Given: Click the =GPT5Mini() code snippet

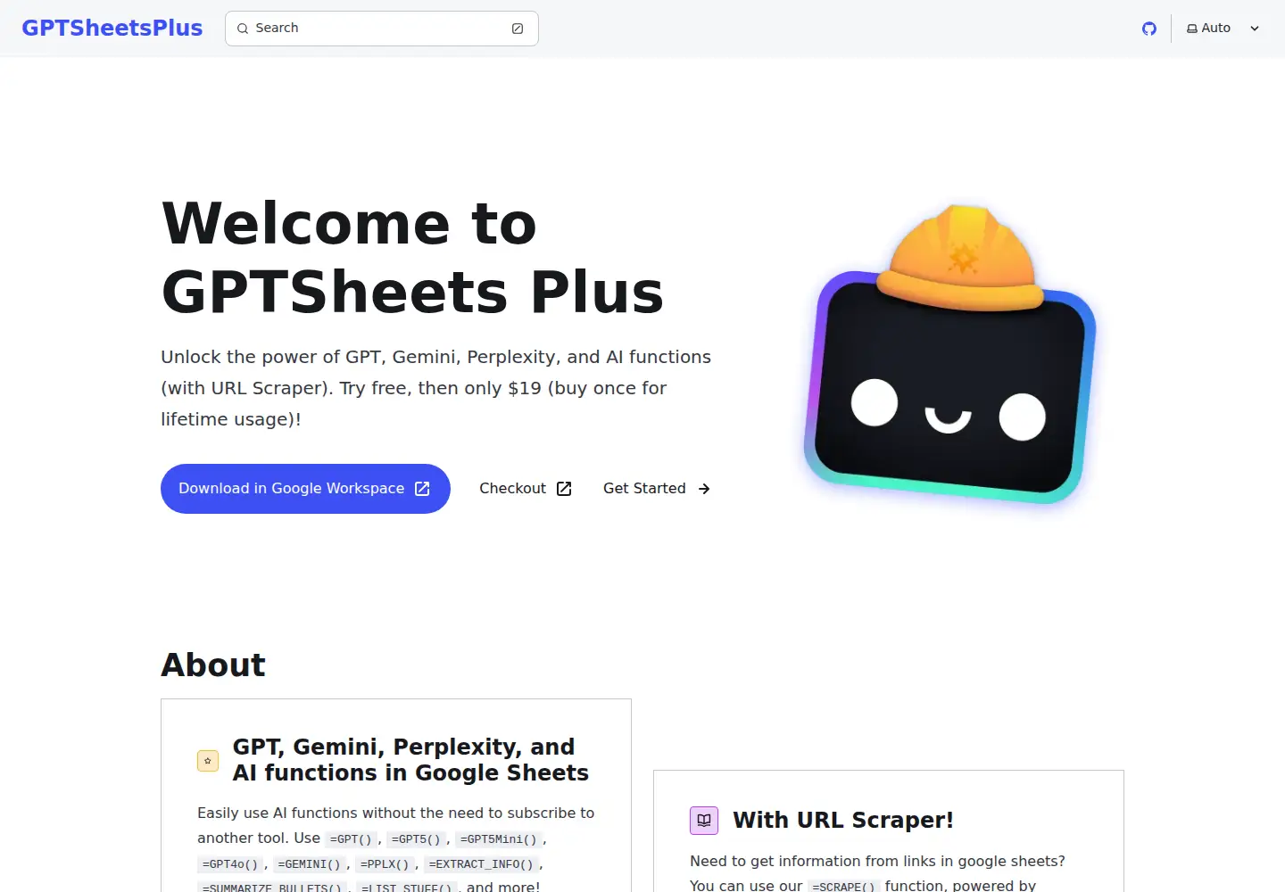Looking at the screenshot, I should [x=499, y=839].
